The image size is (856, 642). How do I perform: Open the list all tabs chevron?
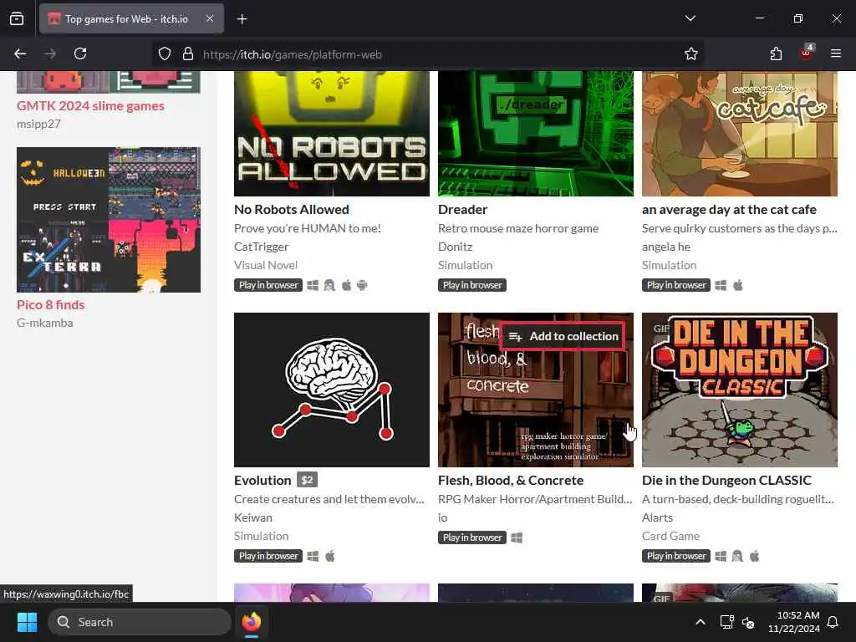coord(690,18)
